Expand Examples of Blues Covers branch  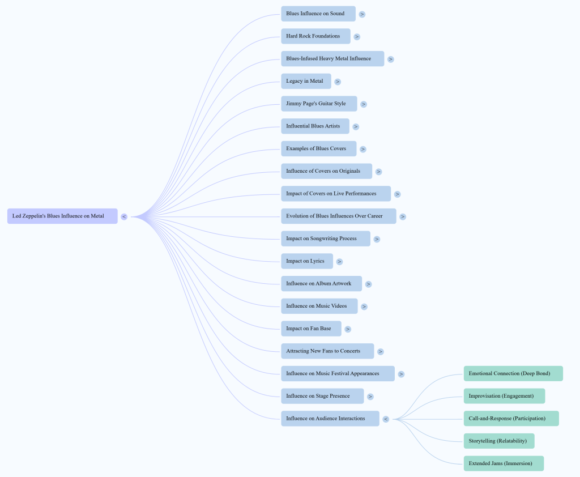(363, 149)
